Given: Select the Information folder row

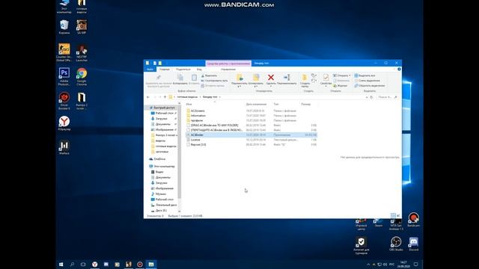Looking at the screenshot, I should tap(251, 116).
